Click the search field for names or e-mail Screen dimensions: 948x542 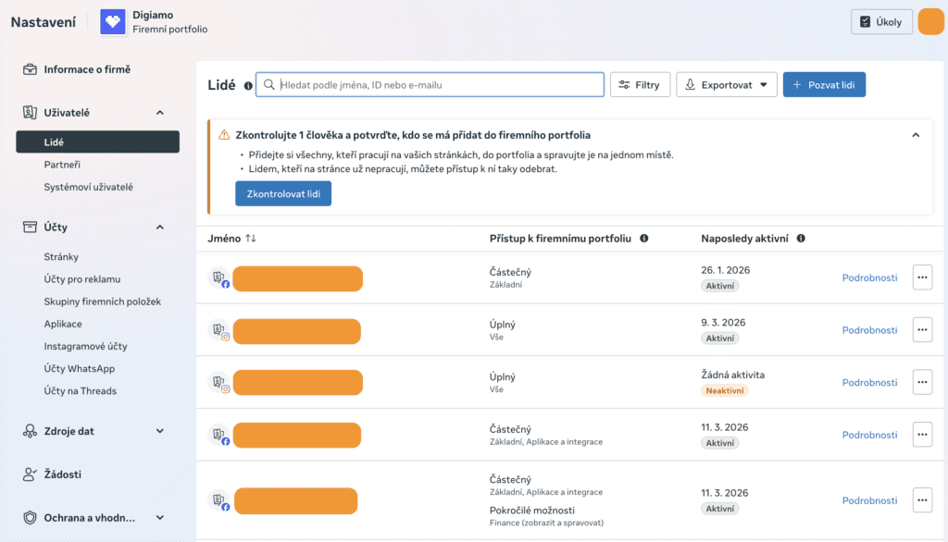point(430,85)
